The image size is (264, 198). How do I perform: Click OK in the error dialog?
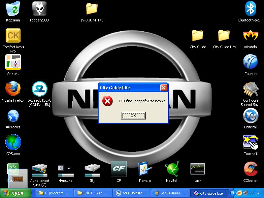coord(133,115)
